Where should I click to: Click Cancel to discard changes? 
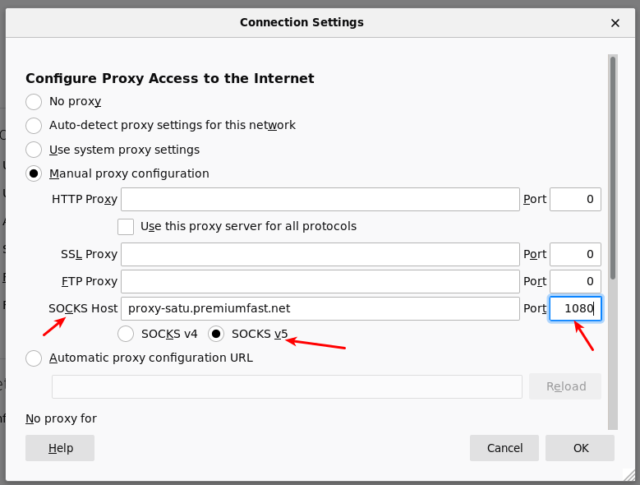tap(504, 448)
